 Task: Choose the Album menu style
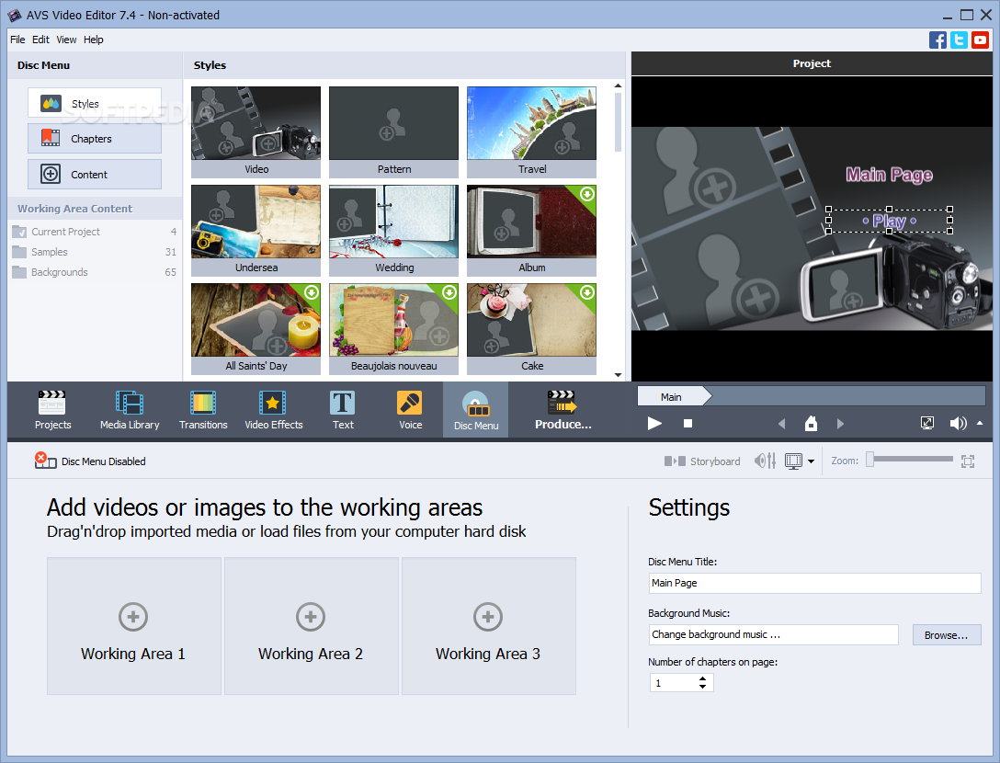tap(531, 230)
